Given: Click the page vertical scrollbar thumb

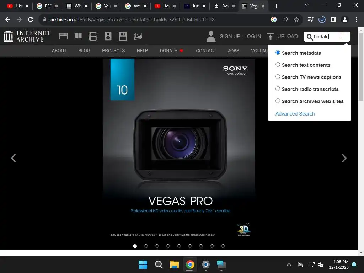Looking at the screenshot, I should click(361, 67).
